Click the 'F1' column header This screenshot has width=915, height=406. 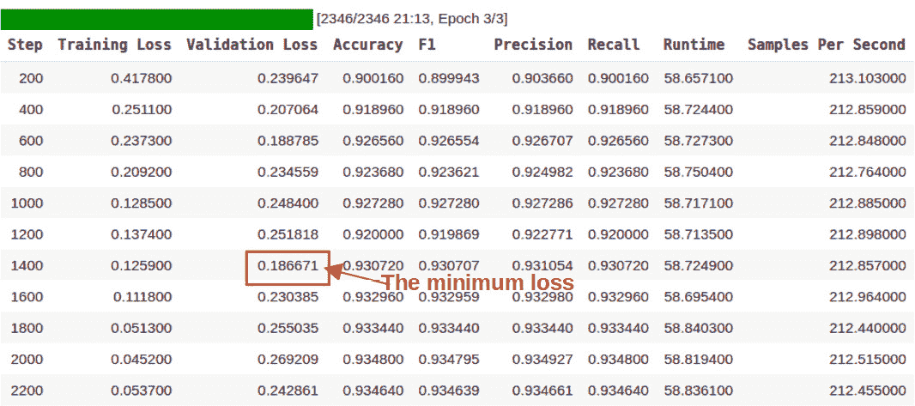[x=427, y=45]
